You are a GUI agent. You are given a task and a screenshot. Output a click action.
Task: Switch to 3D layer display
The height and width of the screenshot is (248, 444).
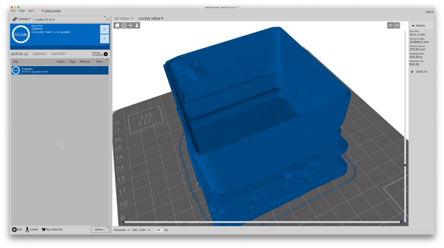coord(397,25)
